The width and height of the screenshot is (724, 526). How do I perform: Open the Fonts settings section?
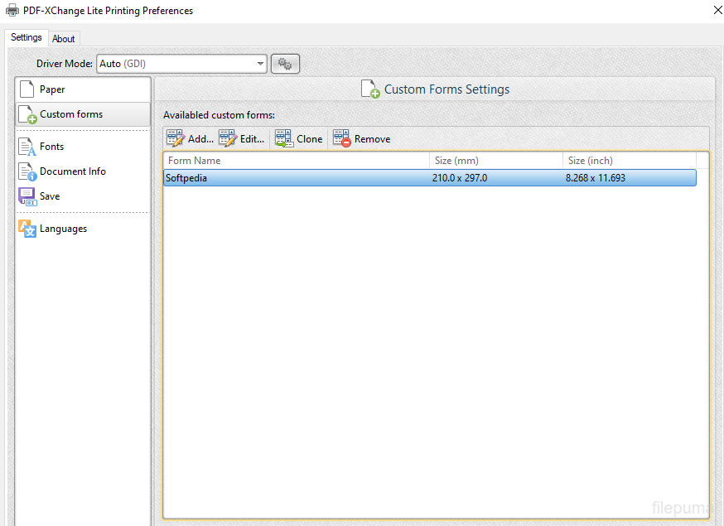click(51, 147)
